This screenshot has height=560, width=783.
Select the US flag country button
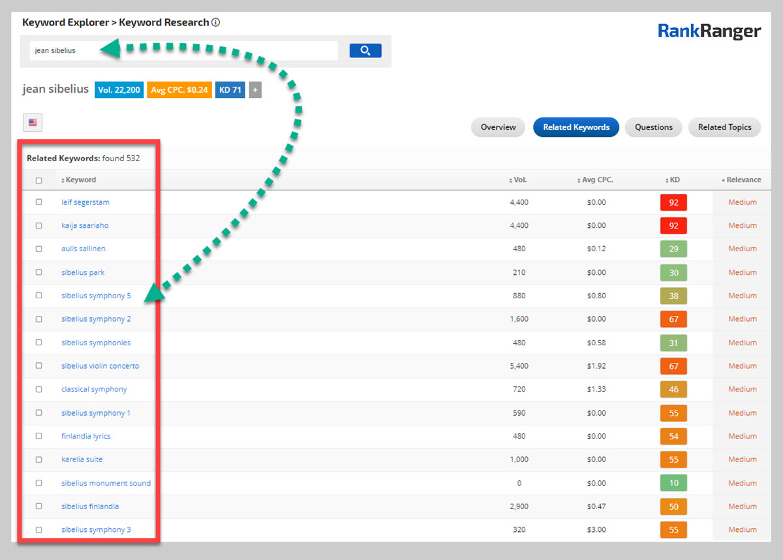[x=33, y=122]
